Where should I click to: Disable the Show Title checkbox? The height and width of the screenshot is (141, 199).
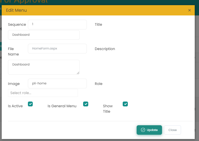pyautogui.click(x=125, y=104)
